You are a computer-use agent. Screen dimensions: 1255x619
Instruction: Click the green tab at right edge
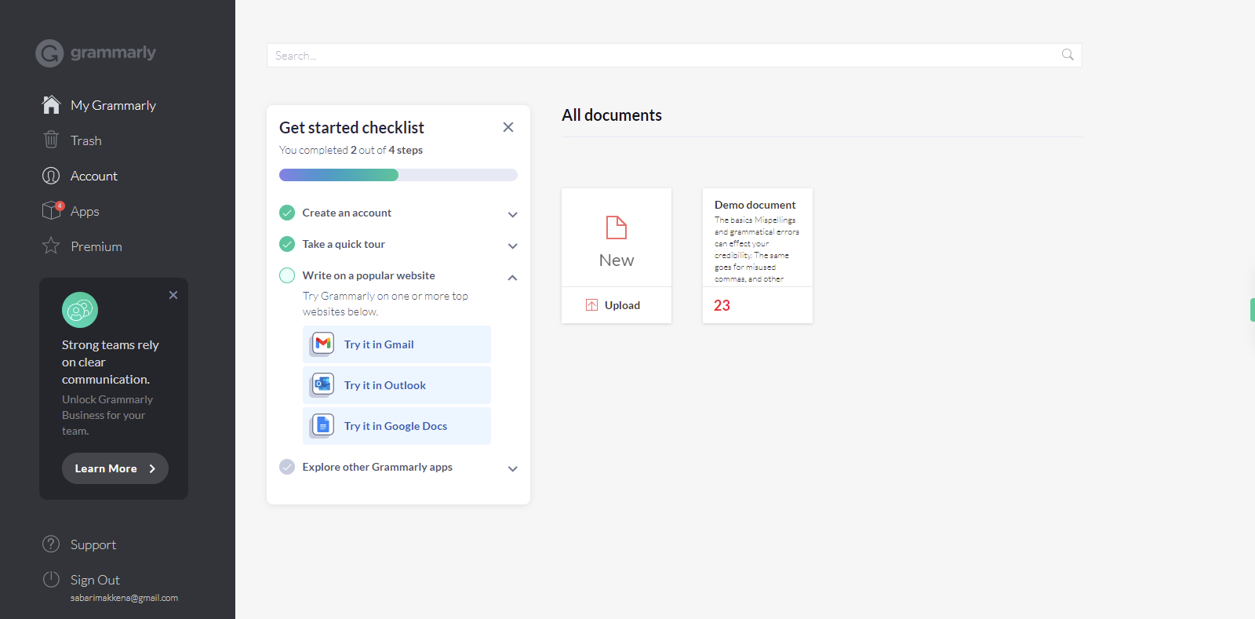click(1253, 310)
